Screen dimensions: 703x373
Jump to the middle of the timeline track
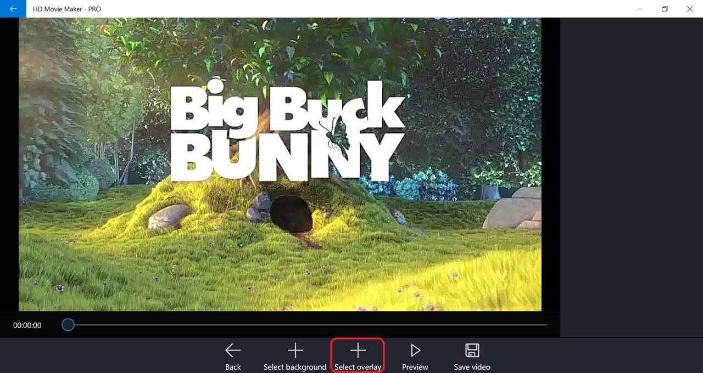(x=308, y=325)
